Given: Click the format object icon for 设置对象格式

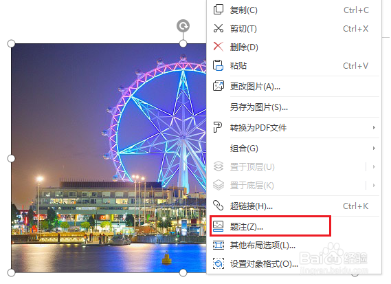Looking at the screenshot, I should click(x=219, y=263).
